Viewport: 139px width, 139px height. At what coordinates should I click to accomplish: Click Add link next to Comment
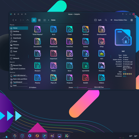(x=124, y=76)
